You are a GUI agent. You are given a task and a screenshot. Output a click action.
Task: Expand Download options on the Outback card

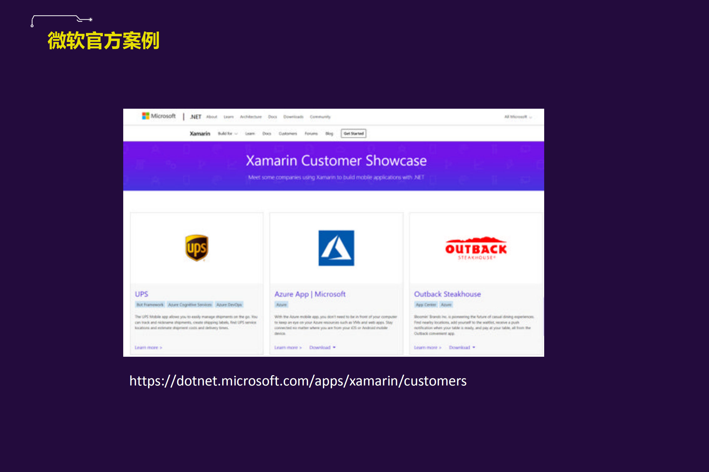tap(462, 347)
